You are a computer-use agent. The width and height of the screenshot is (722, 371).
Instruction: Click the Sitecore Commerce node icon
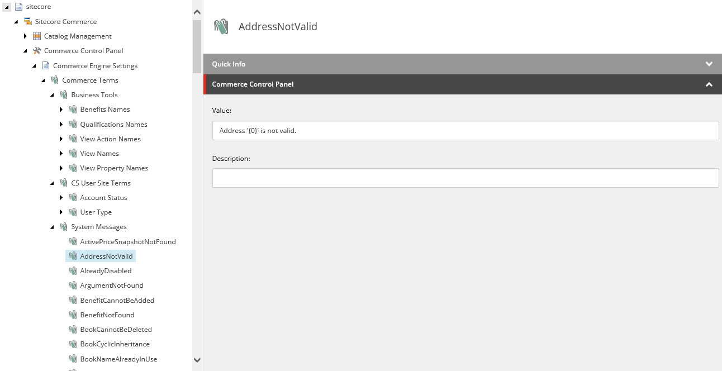point(28,21)
